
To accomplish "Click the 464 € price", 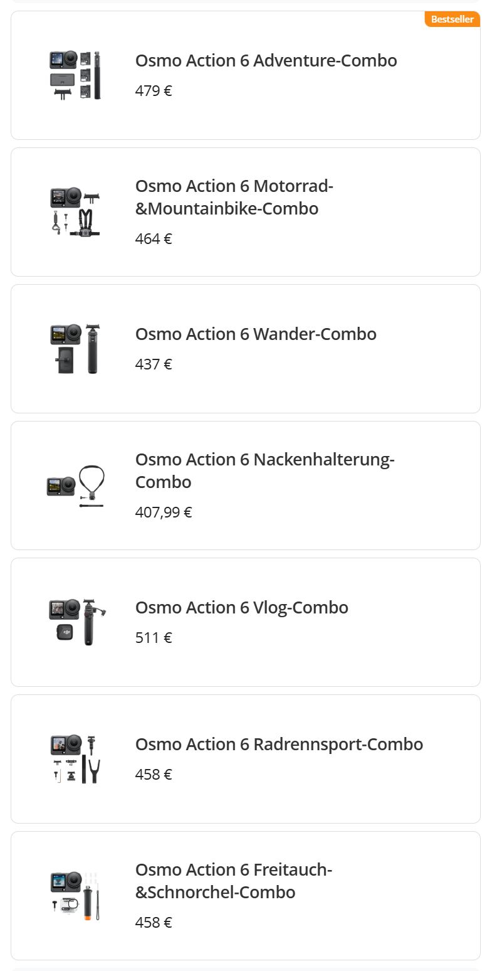I will pyautogui.click(x=154, y=239).
